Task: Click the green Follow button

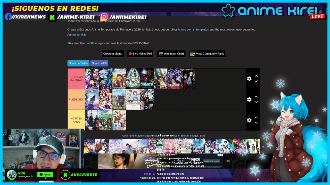Action: pyautogui.click(x=45, y=175)
